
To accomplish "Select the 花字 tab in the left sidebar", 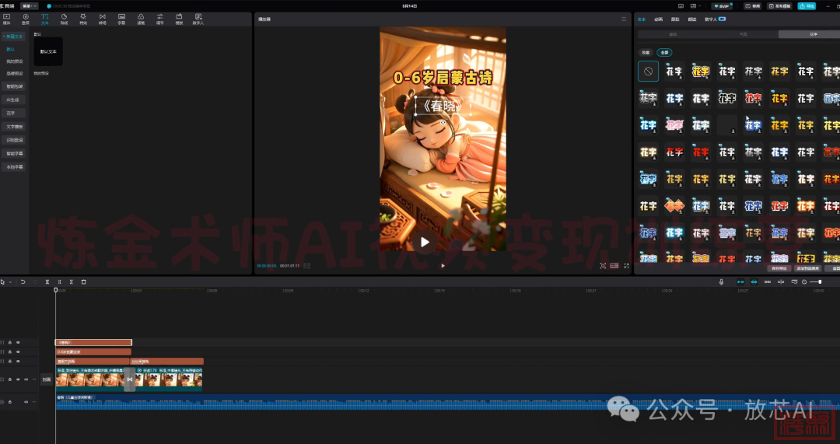I will click(11, 113).
